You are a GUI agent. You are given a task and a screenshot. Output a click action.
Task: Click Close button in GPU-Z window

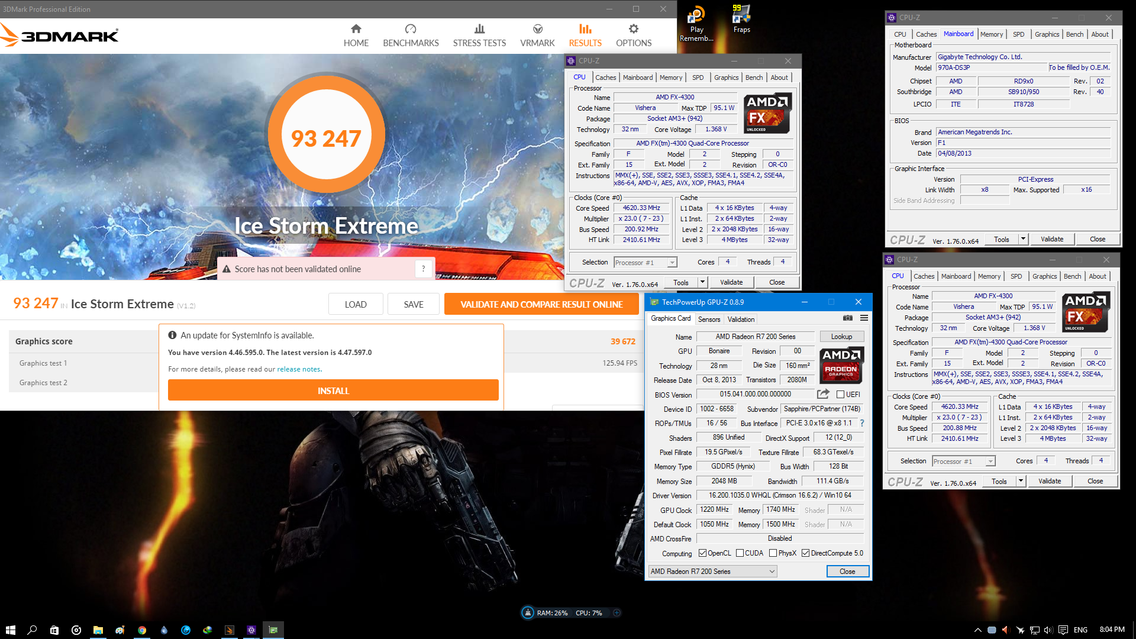[847, 572]
